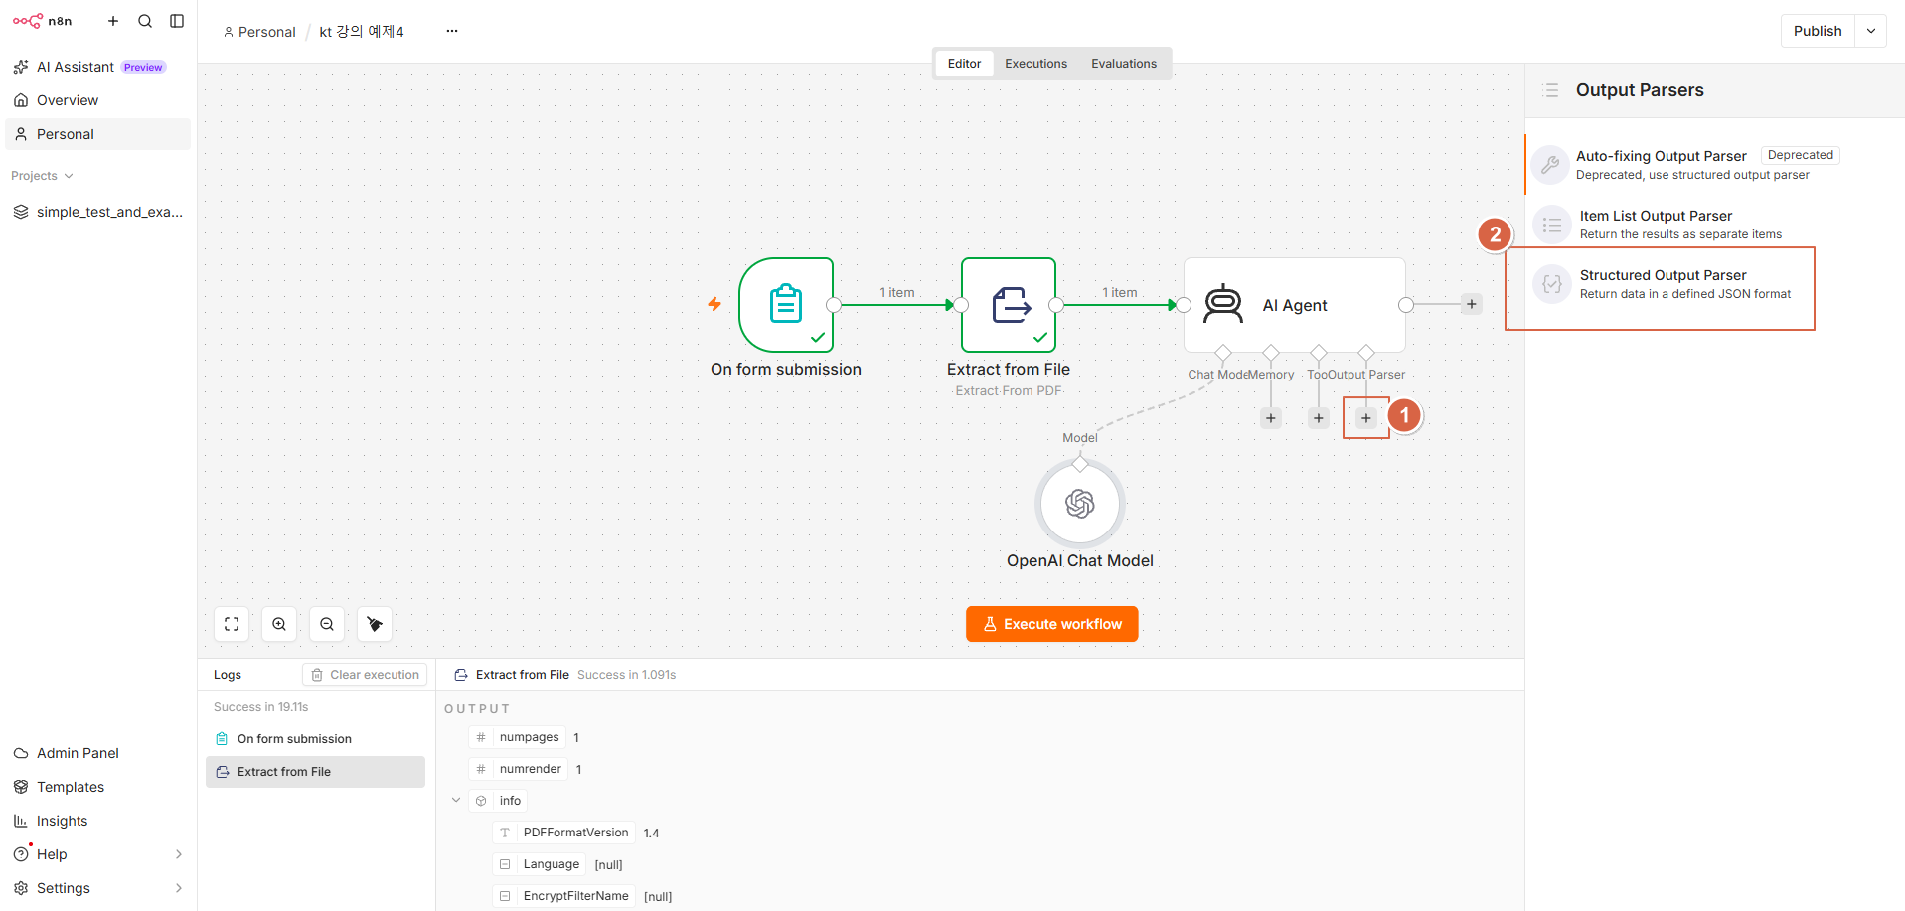Click the n8n logo icon
Screen dimensions: 1905x911
(x=28, y=21)
